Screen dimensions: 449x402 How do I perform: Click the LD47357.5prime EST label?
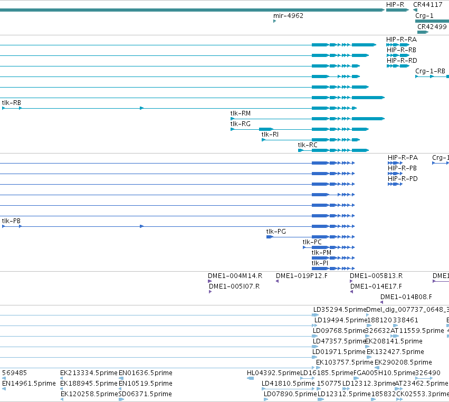coord(339,341)
